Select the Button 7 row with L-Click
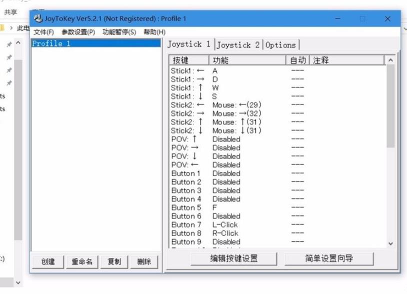The height and width of the screenshot is (294, 407). [277, 224]
